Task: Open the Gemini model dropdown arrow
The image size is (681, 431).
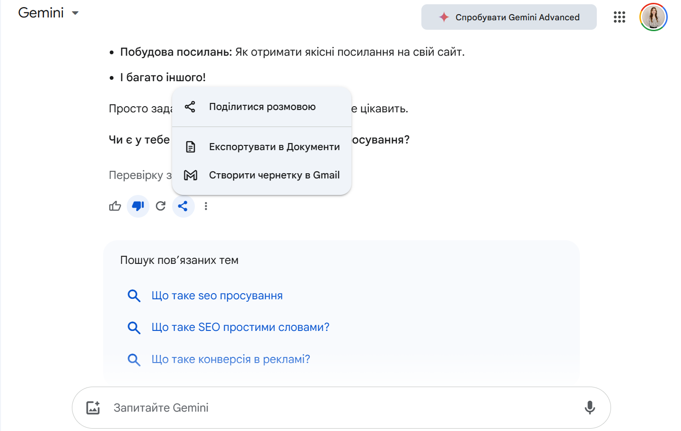Action: (75, 13)
